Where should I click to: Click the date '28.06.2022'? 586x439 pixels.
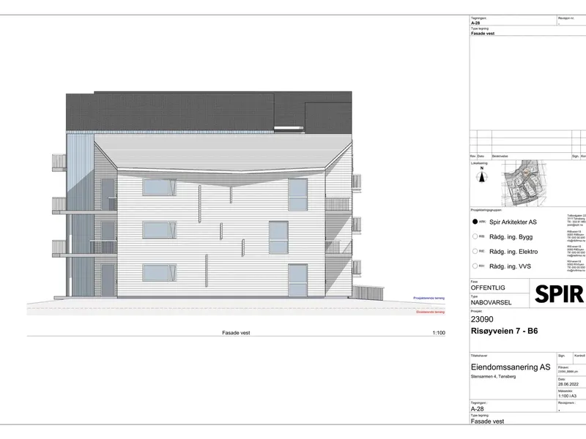pos(568,384)
